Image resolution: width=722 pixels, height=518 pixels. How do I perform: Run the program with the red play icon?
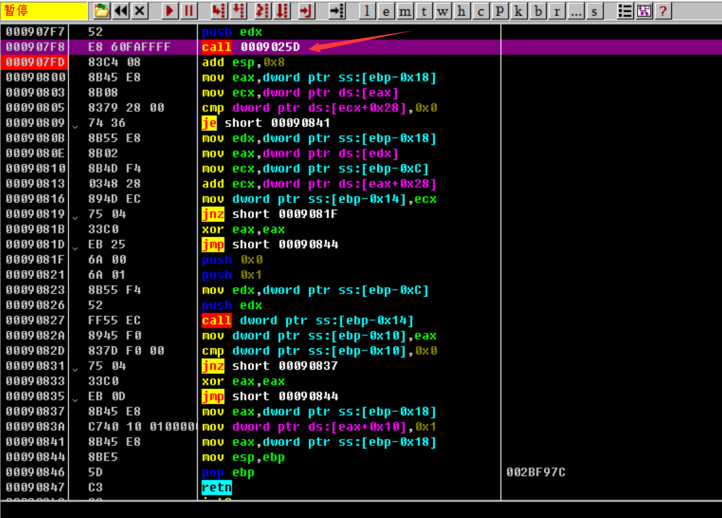(170, 11)
